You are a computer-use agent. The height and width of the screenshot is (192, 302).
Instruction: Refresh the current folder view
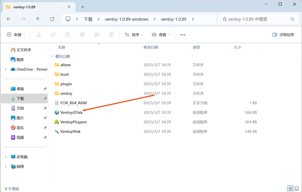(x=52, y=19)
